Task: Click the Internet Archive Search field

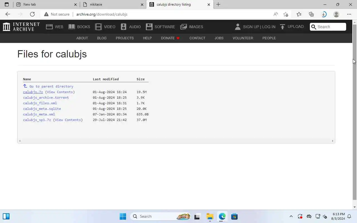Action: tap(328, 27)
